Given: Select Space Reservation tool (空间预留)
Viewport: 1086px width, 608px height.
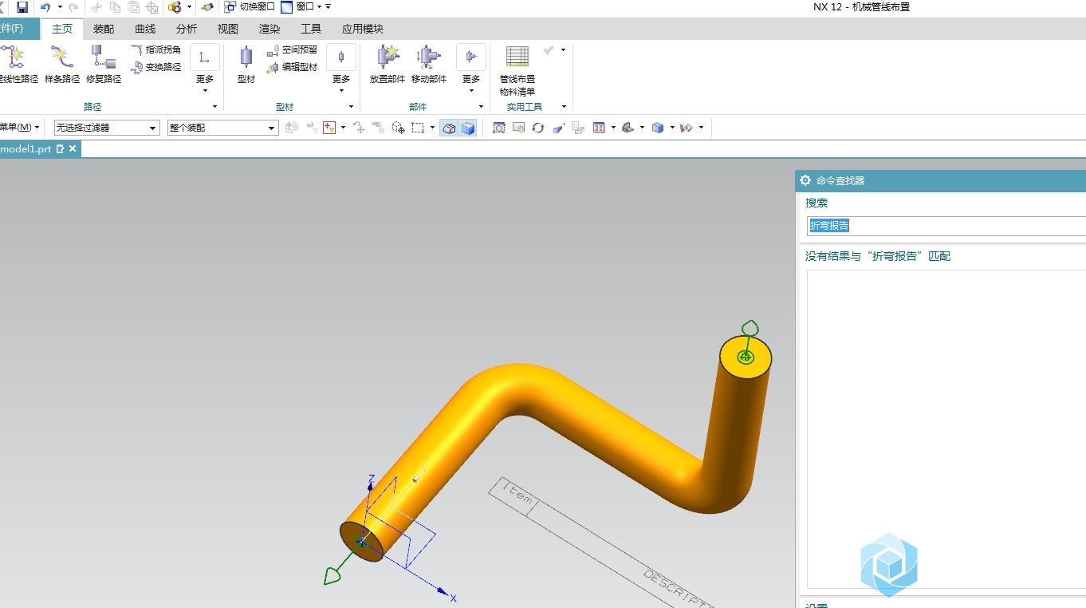Looking at the screenshot, I should 292,49.
